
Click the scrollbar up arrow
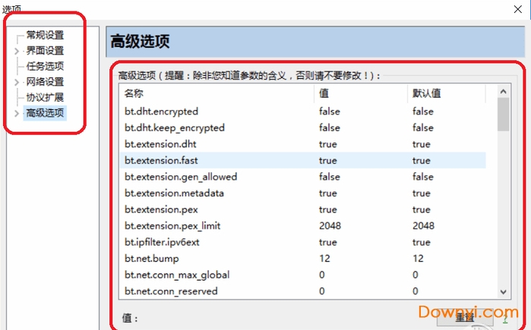point(503,92)
